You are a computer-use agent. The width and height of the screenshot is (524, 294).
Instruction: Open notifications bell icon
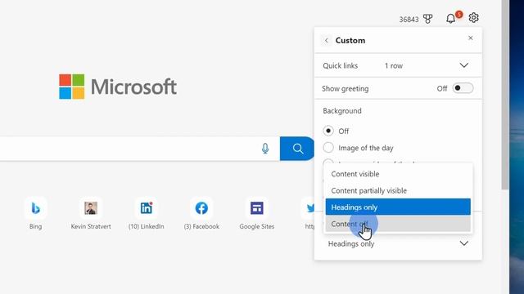451,18
